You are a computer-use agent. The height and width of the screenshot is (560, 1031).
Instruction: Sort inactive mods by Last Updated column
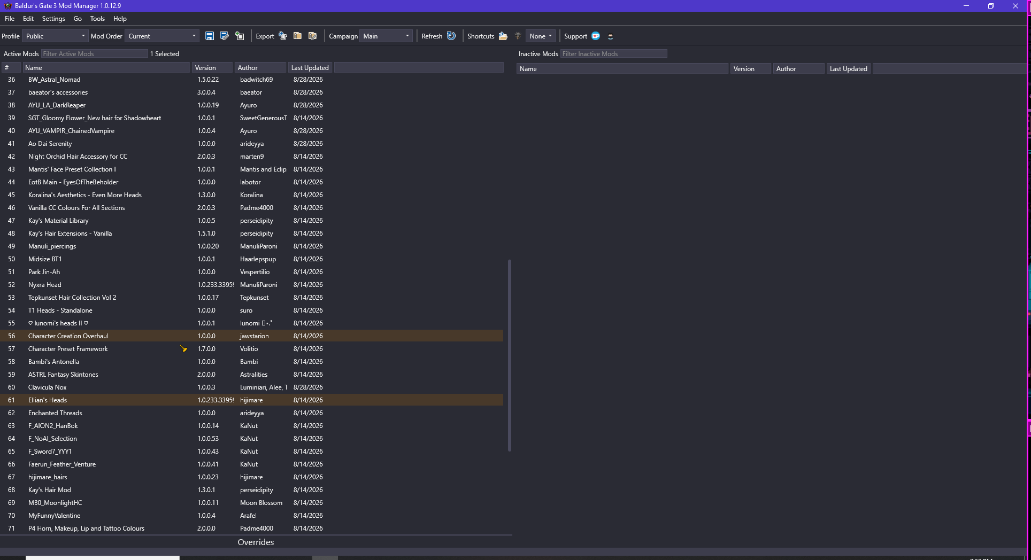point(849,68)
